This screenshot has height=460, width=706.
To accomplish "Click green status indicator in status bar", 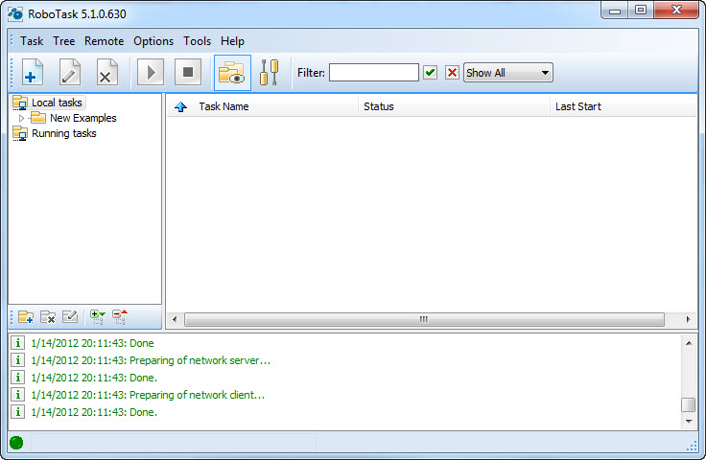I will (16, 443).
